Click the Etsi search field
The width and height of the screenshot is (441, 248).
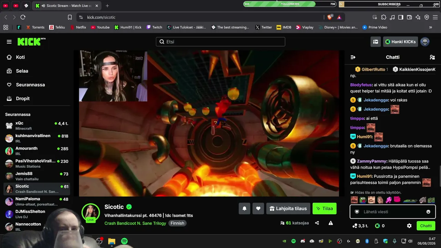[x=220, y=42]
